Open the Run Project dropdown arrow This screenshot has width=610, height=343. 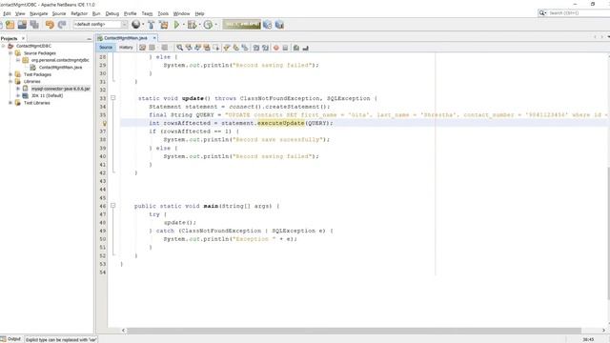coord(183,25)
